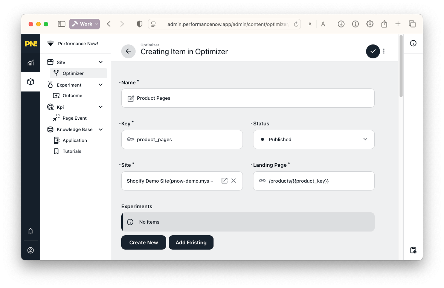Open the Status Published dropdown

click(314, 139)
